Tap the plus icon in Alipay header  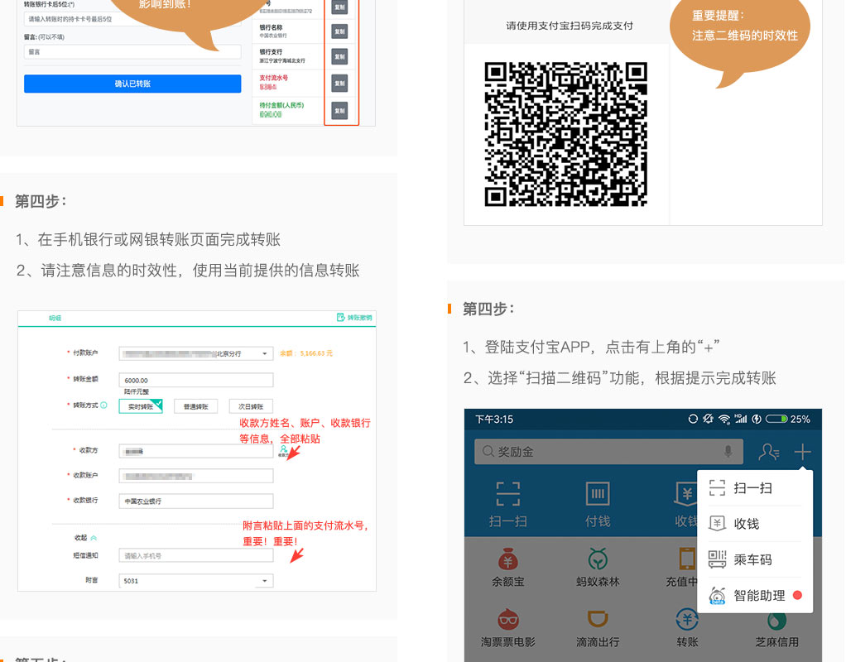tap(802, 452)
